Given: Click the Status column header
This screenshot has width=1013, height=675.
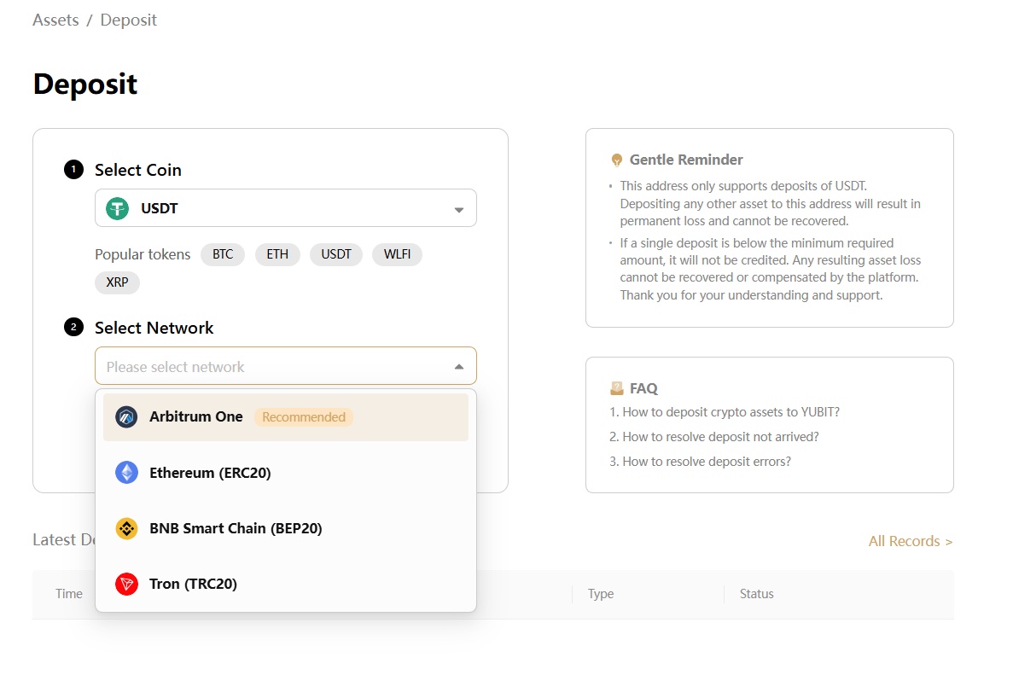Looking at the screenshot, I should coord(756,594).
